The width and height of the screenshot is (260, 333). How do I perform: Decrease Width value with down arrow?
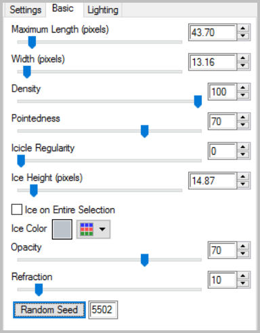[243, 66]
